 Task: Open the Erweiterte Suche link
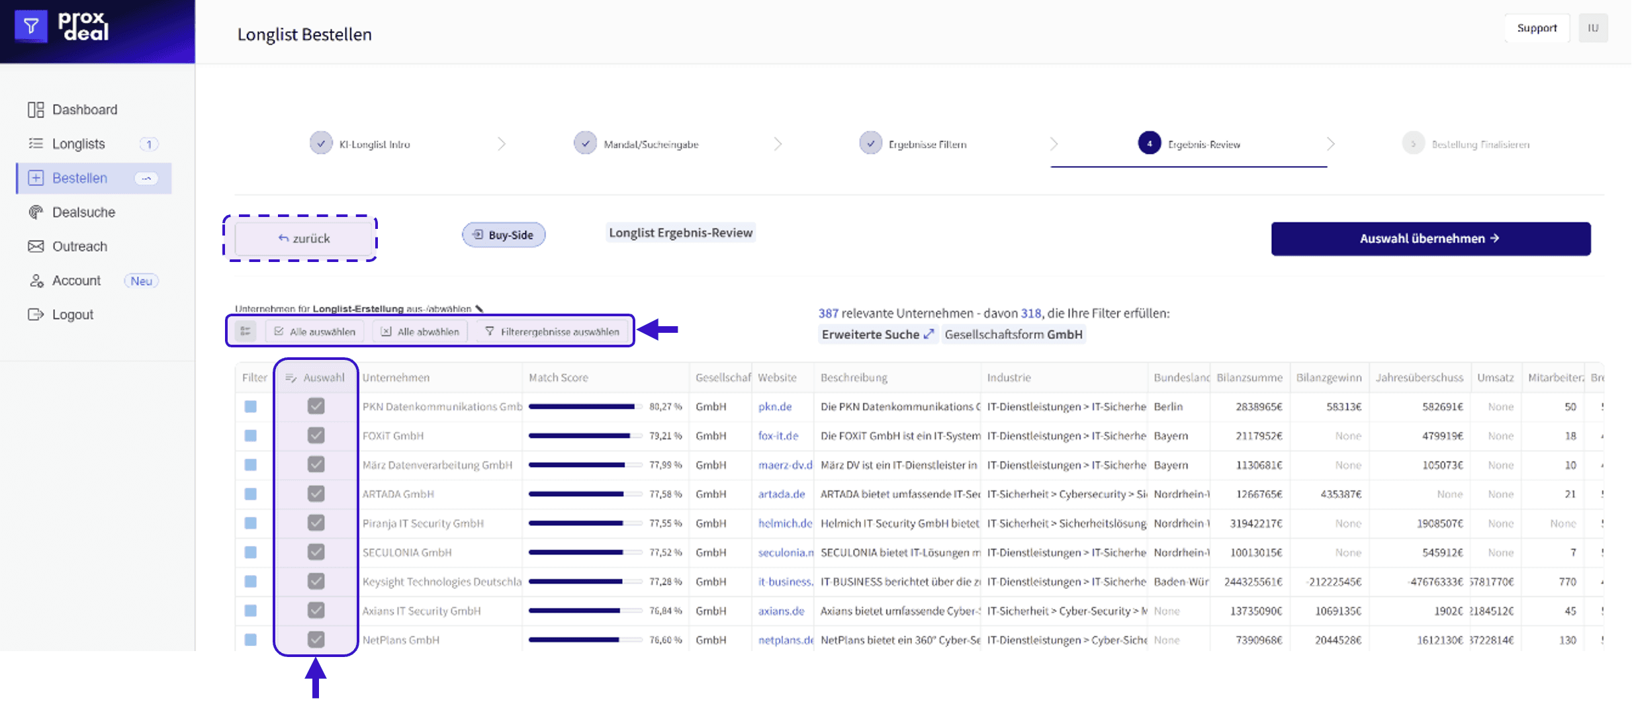pyautogui.click(x=878, y=335)
